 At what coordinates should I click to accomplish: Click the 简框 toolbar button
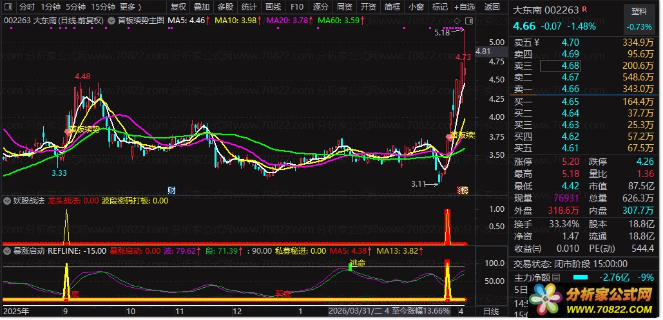393,7
